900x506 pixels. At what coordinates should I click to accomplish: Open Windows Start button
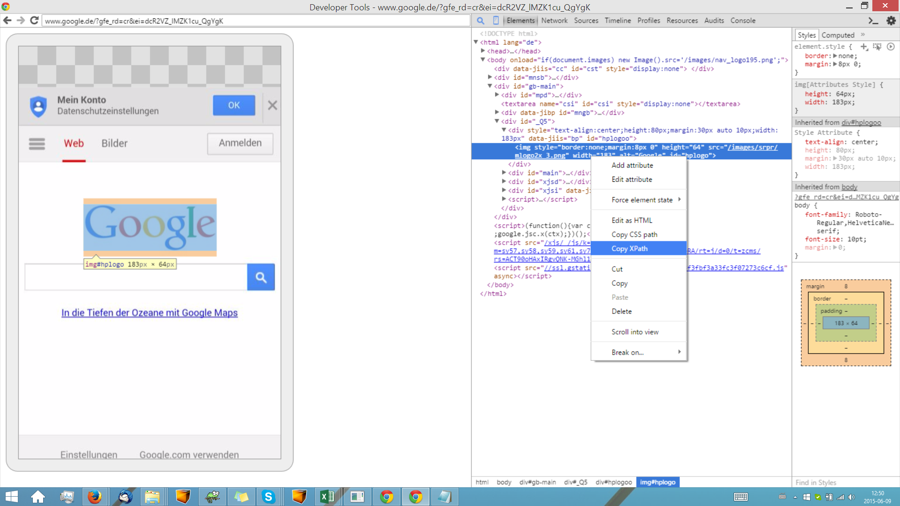coord(11,497)
